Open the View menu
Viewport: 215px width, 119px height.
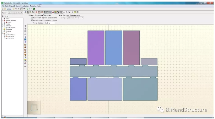(x=18, y=6)
